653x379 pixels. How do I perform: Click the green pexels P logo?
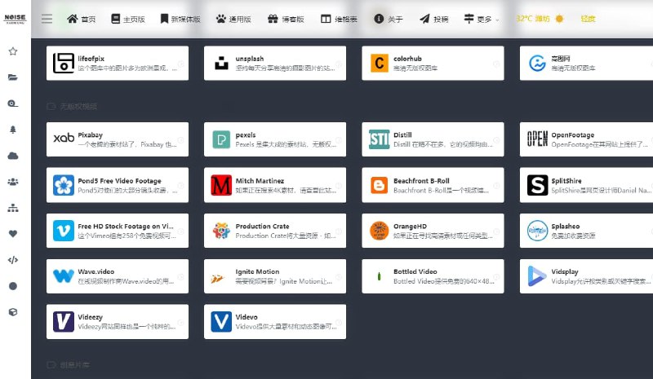pos(221,139)
